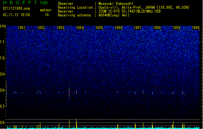This screenshot has width=203, height=129.
Task: Click the tall meteor echo after 1853
Action: (69, 91)
